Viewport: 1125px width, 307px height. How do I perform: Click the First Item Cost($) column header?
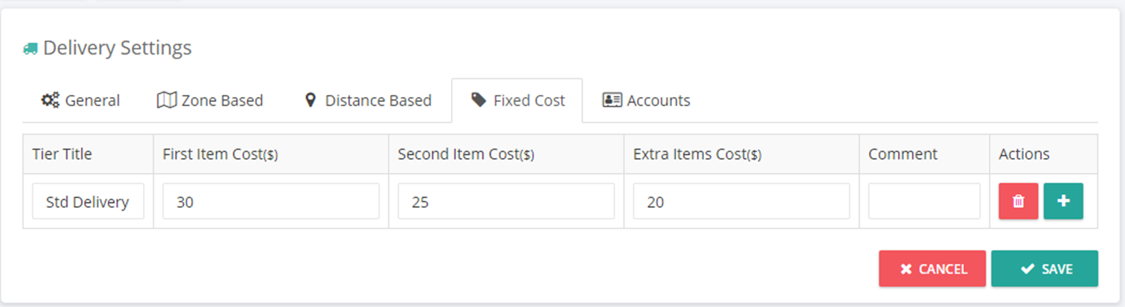[x=220, y=155]
